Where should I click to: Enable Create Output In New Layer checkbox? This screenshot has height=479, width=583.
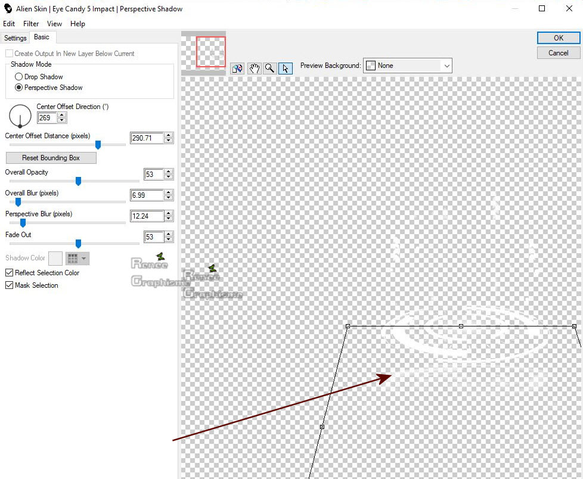[10, 54]
